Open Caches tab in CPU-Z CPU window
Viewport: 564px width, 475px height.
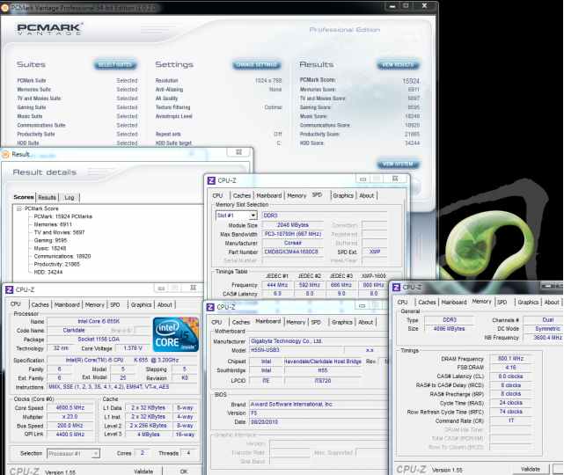[x=40, y=304]
